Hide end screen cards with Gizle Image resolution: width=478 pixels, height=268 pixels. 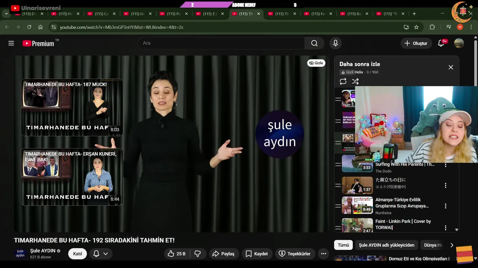click(316, 63)
